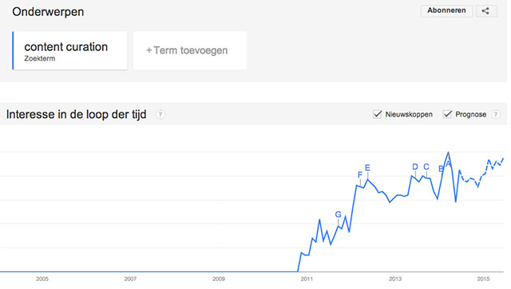Click the share icon button
Image resolution: width=511 pixels, height=289 pixels.
[x=486, y=10]
